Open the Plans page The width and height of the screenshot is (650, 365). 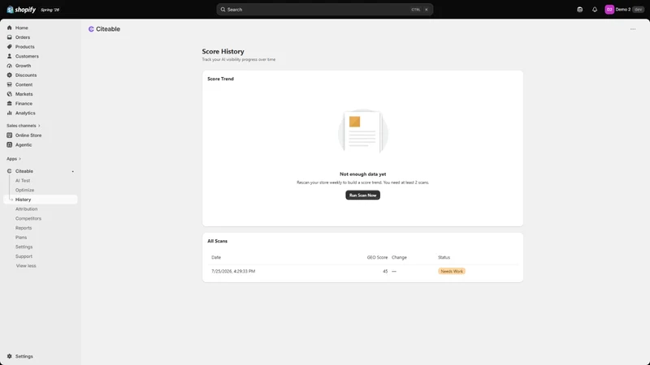(x=21, y=238)
